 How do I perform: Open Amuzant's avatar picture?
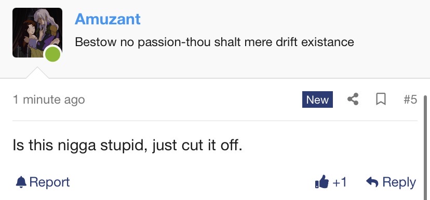[37, 33]
